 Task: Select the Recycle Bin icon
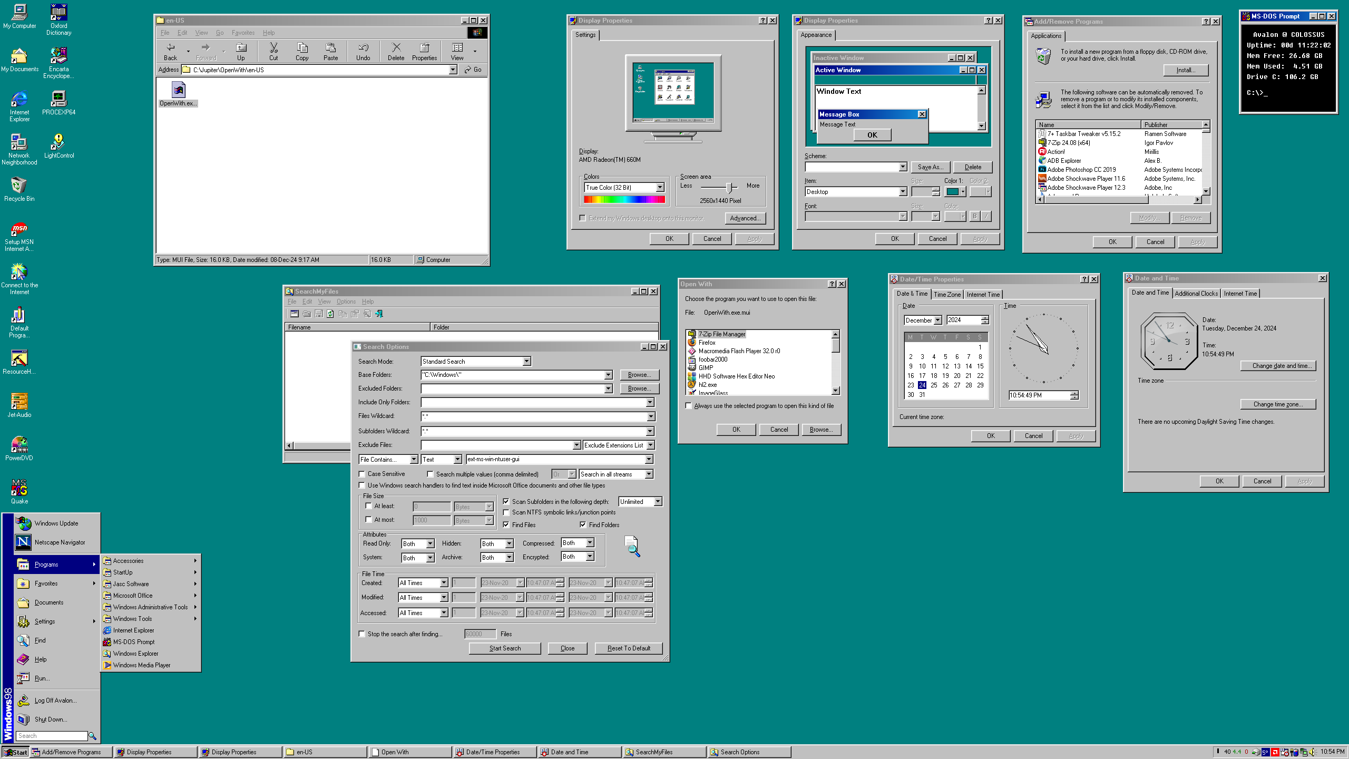tap(19, 189)
